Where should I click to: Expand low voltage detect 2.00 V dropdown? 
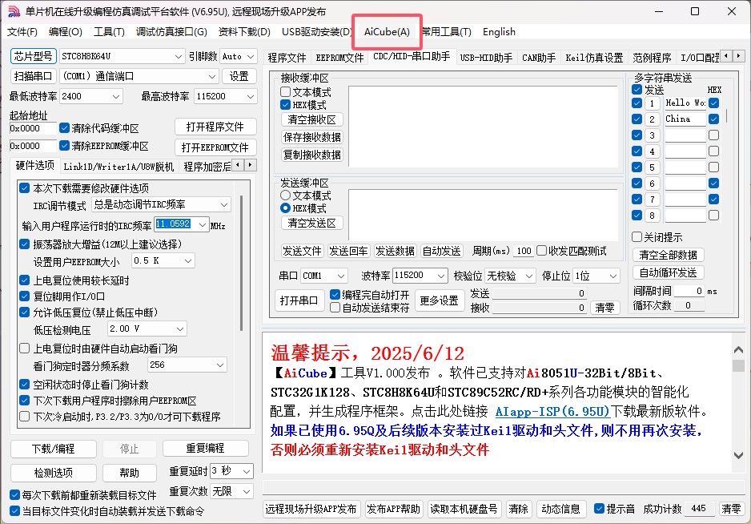pos(180,329)
